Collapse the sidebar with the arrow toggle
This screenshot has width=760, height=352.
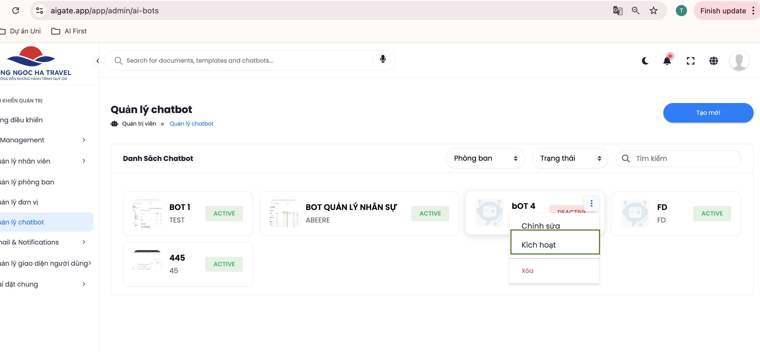[97, 61]
